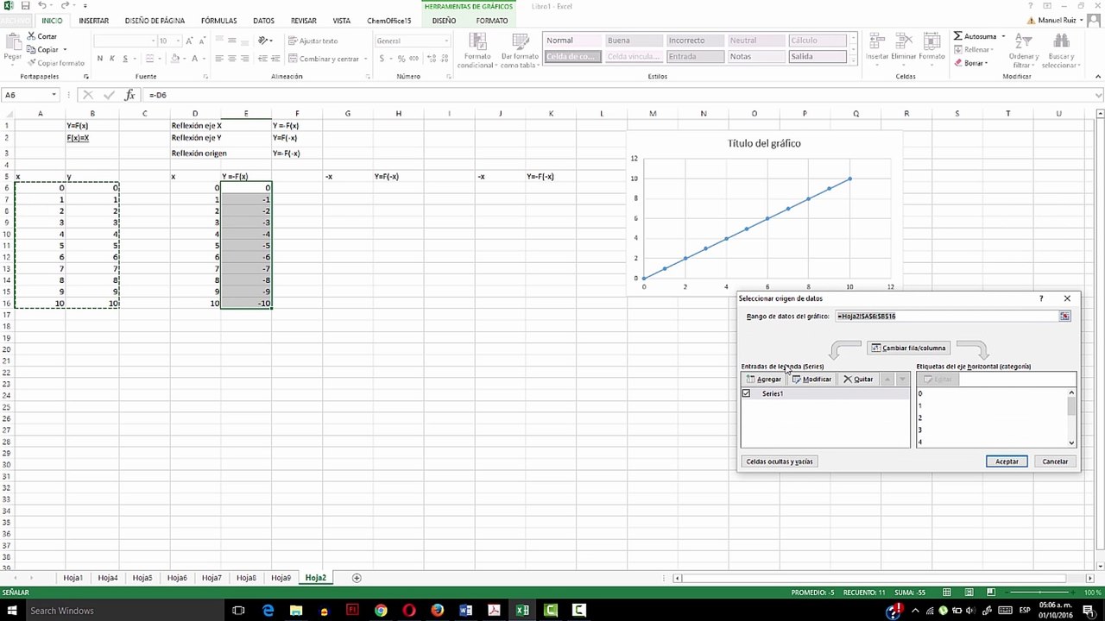Viewport: 1105px width, 621px height.
Task: Expand the Autosuma dropdown arrow
Action: [1003, 36]
